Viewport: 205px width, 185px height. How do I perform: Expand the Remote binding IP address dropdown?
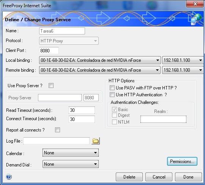point(183,70)
